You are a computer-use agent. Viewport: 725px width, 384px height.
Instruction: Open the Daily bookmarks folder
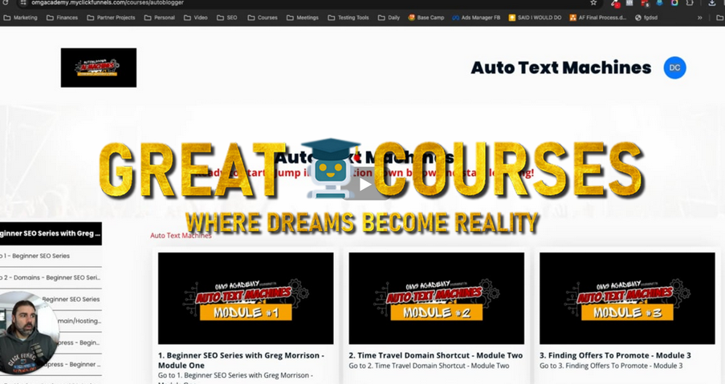(389, 18)
